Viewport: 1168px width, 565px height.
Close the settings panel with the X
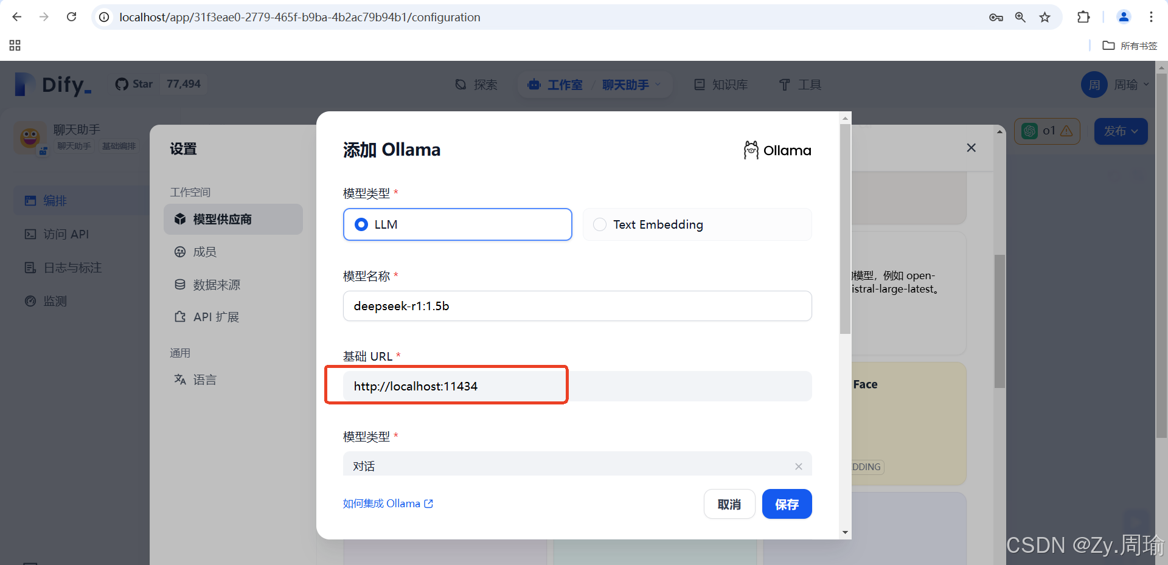[971, 148]
